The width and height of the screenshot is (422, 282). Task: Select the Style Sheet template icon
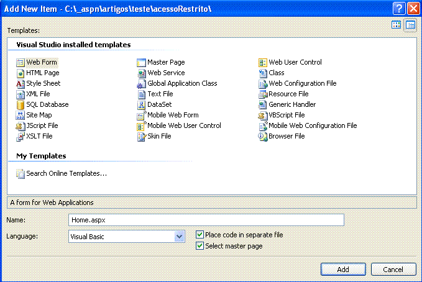(x=20, y=83)
